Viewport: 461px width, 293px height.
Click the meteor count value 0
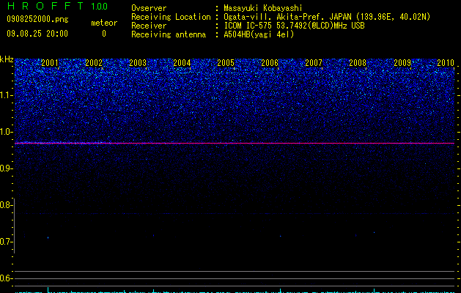104,34
